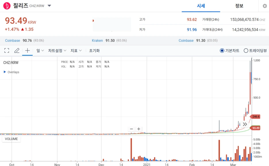Viewport: 269px width, 166px height.
Task: Click the +1.47% change value
Action: 12,29
